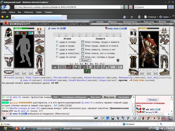Click Only Solo's curved dagger slot
Image resolution: width=175 pixels, height=131 pixels.
point(164,49)
